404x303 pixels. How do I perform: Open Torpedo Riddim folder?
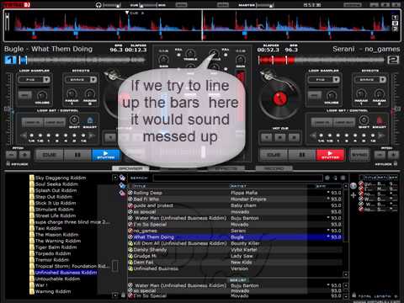point(53,253)
